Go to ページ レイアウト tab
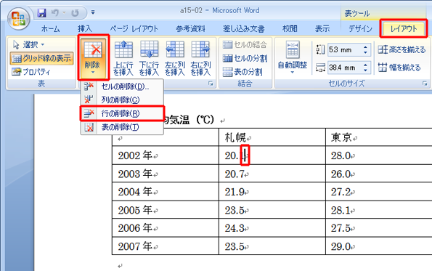 (134, 28)
